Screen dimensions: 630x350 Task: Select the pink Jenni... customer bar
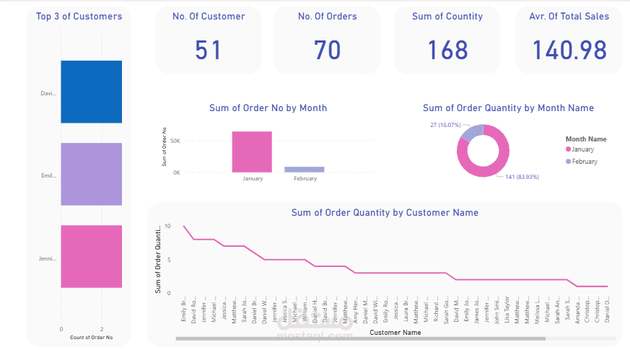(x=91, y=256)
